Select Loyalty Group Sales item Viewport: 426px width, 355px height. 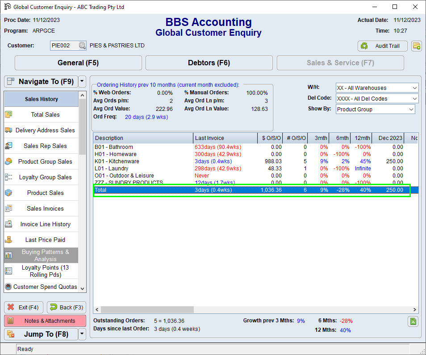coord(45,177)
